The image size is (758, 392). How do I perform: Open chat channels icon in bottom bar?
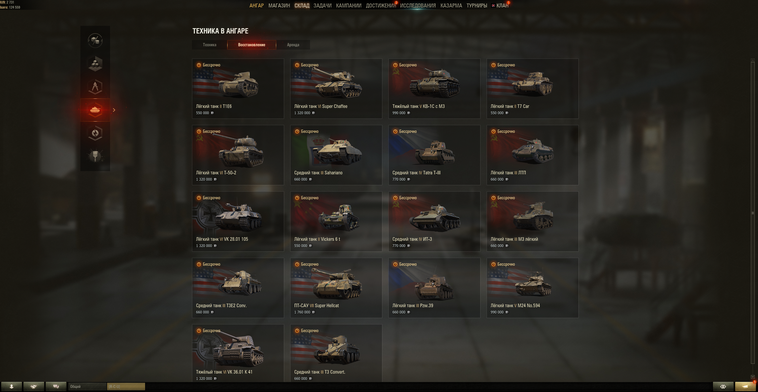tap(56, 386)
